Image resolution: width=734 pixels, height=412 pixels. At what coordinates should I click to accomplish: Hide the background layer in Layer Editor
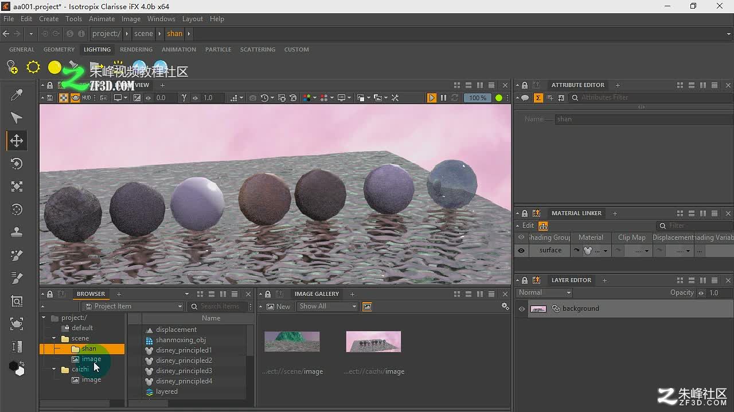(x=522, y=309)
